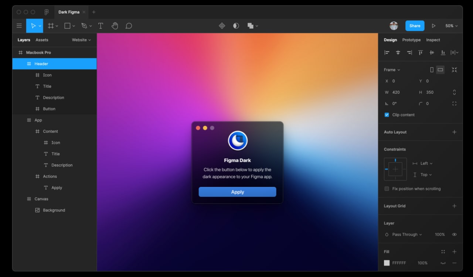
Task: Click the Apply button in dialog
Action: pyautogui.click(x=237, y=192)
